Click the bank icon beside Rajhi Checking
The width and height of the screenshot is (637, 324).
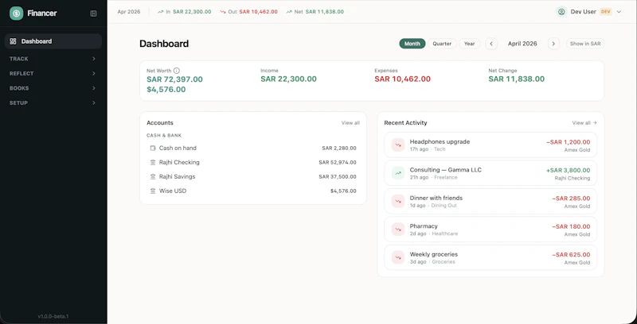(x=153, y=163)
